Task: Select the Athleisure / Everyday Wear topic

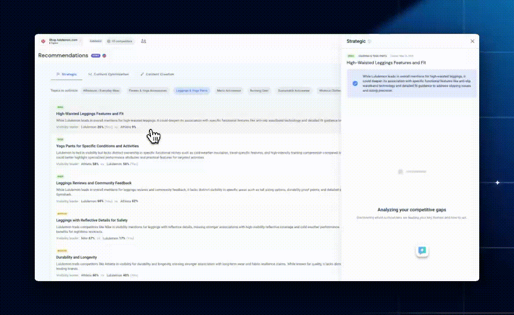Action: (101, 91)
